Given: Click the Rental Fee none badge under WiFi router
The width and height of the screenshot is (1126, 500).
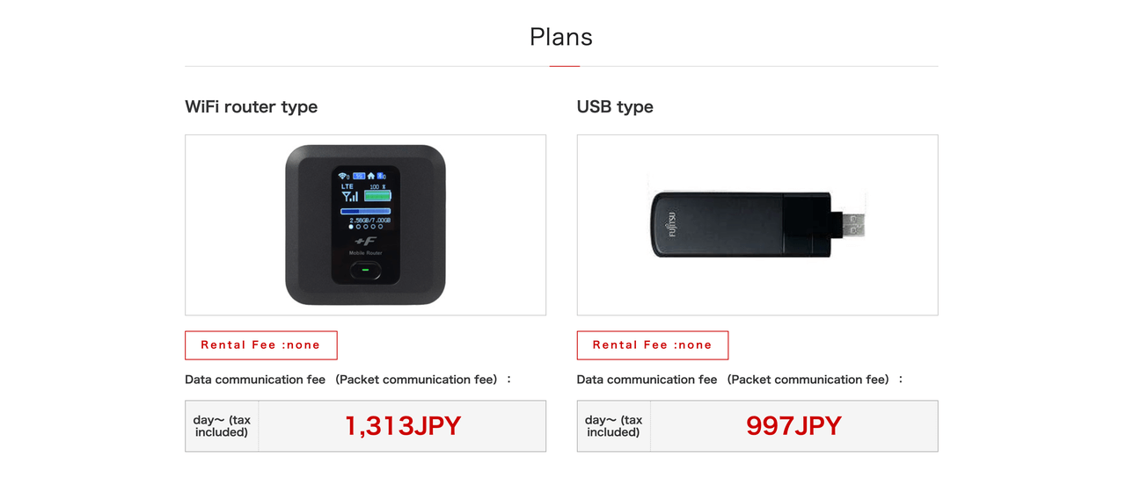Looking at the screenshot, I should 261,345.
